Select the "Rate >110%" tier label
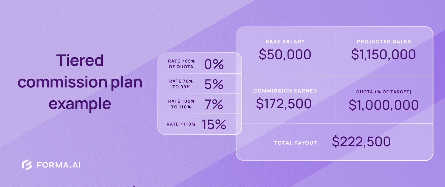The width and height of the screenshot is (445, 187). pyautogui.click(x=181, y=124)
